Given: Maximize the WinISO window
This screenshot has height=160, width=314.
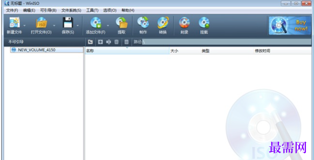Looking at the screenshot, I should tap(296, 3).
